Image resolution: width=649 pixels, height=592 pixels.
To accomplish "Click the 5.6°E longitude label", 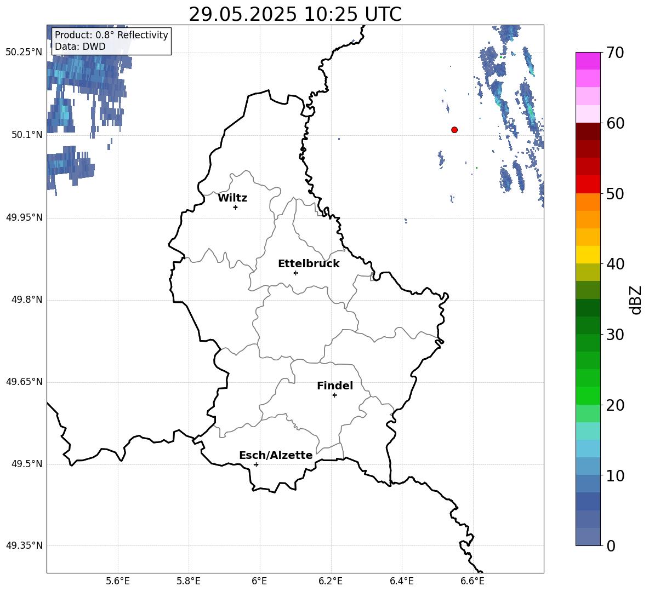I will coord(118,581).
